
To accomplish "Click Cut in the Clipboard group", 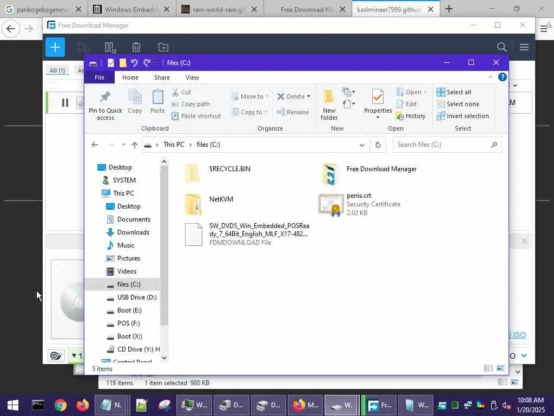I will 182,92.
